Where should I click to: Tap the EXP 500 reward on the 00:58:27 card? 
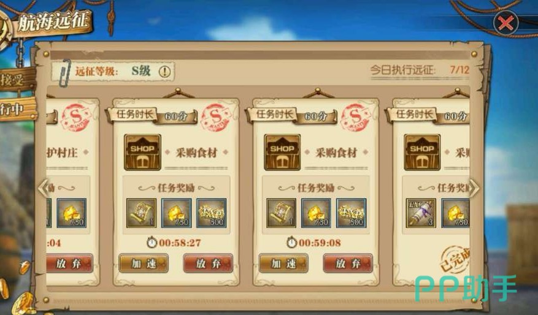coord(212,213)
